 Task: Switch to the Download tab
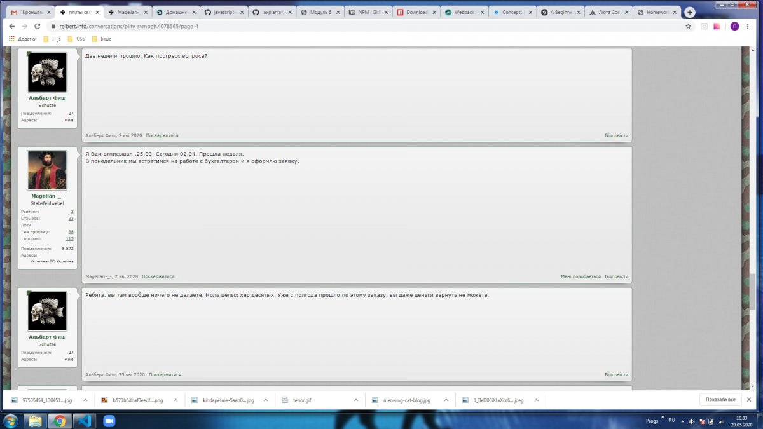coord(416,12)
